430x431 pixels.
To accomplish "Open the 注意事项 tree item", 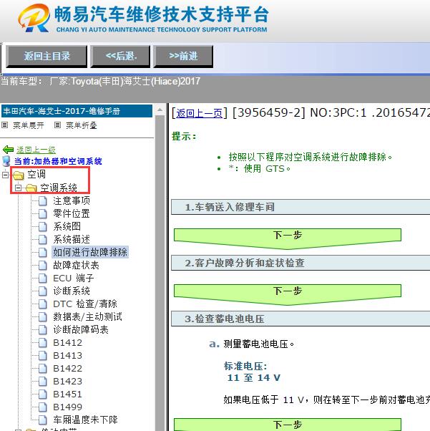I will pyautogui.click(x=72, y=201).
